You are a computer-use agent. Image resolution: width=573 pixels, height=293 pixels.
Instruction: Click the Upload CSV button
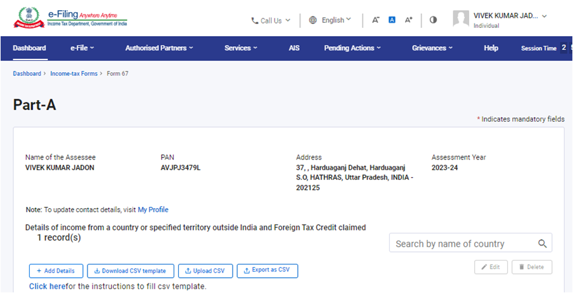click(x=205, y=271)
